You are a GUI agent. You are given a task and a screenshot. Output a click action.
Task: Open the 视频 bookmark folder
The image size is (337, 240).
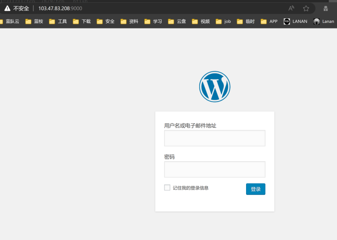coord(201,21)
